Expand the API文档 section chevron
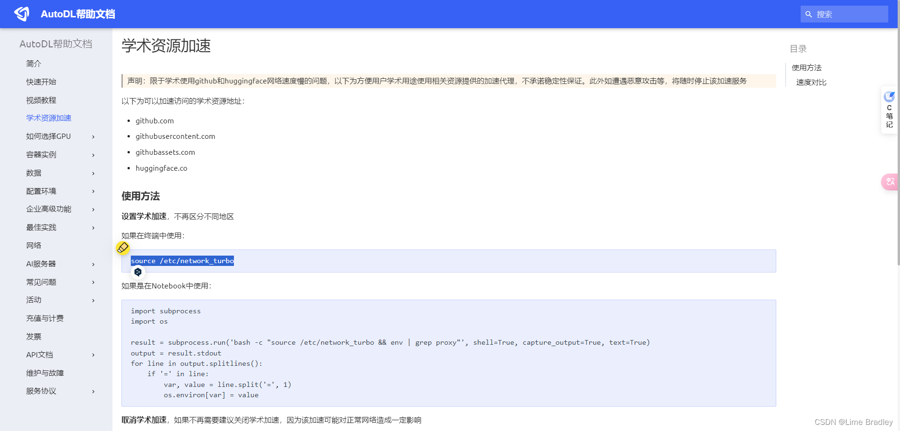The width and height of the screenshot is (900, 431). [x=93, y=355]
